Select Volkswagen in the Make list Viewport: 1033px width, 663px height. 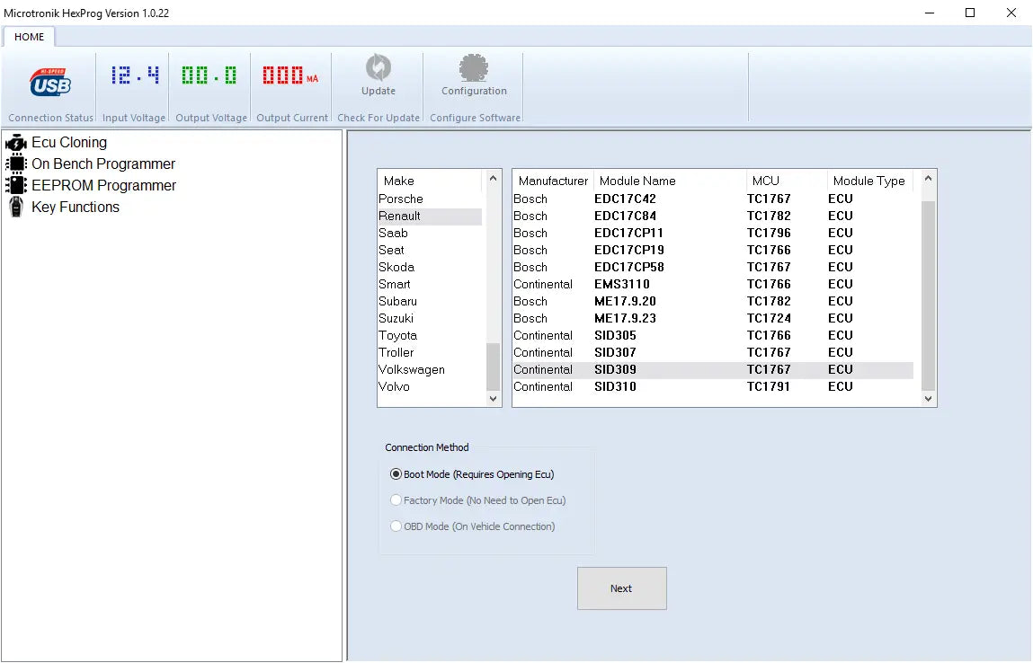[412, 369]
